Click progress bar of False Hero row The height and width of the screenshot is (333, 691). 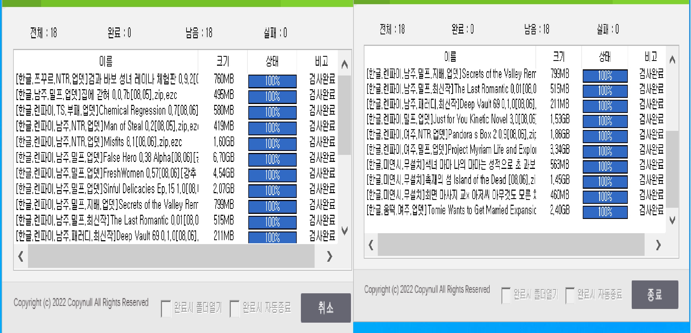point(272,159)
